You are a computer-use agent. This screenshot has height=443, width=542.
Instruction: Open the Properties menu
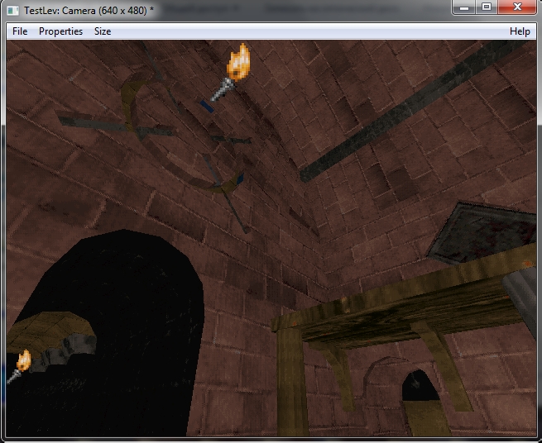click(61, 31)
